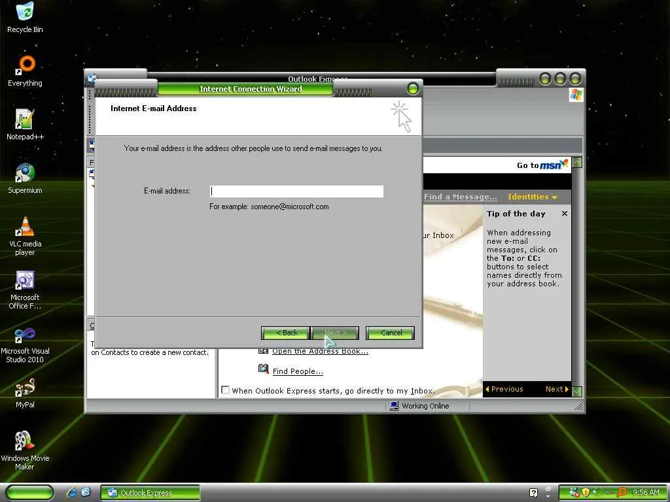Image resolution: width=670 pixels, height=502 pixels.
Task: Click the orange search tray icon
Action: tap(622, 492)
